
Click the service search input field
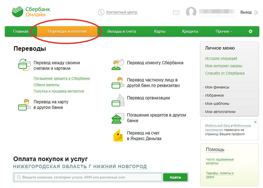click(x=88, y=177)
